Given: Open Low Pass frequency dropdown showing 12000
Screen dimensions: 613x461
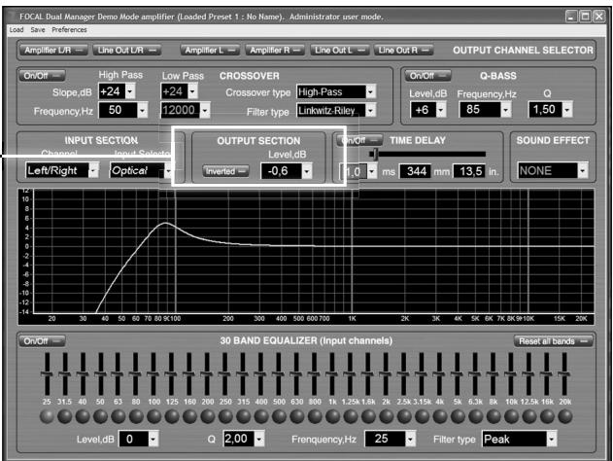Looking at the screenshot, I should 205,110.
